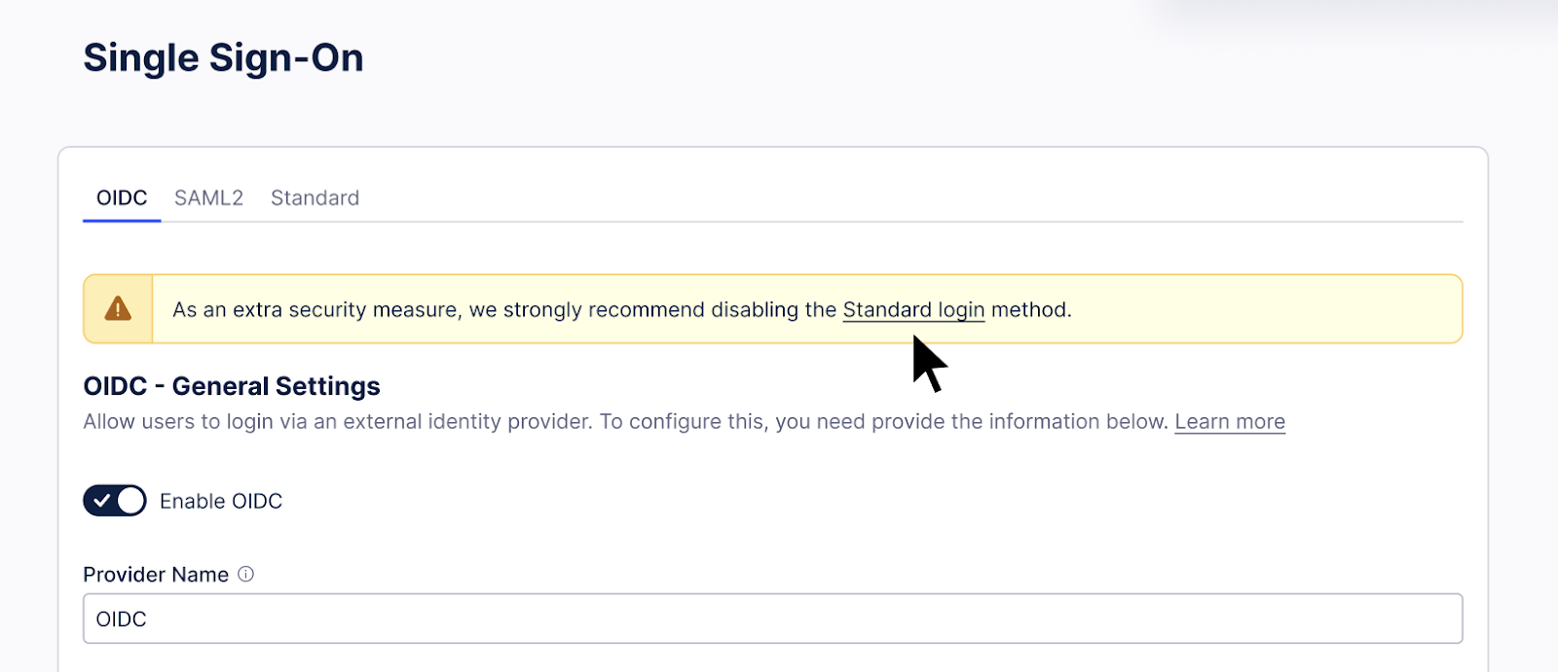Screen dimensions: 1558x672
Task: Open the Standard login link
Action: [x=913, y=309]
